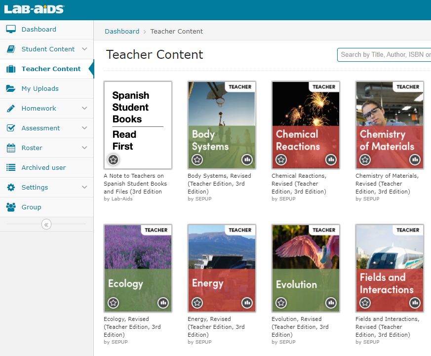
Task: Click Dashboard breadcrumb link
Action: [x=122, y=31]
